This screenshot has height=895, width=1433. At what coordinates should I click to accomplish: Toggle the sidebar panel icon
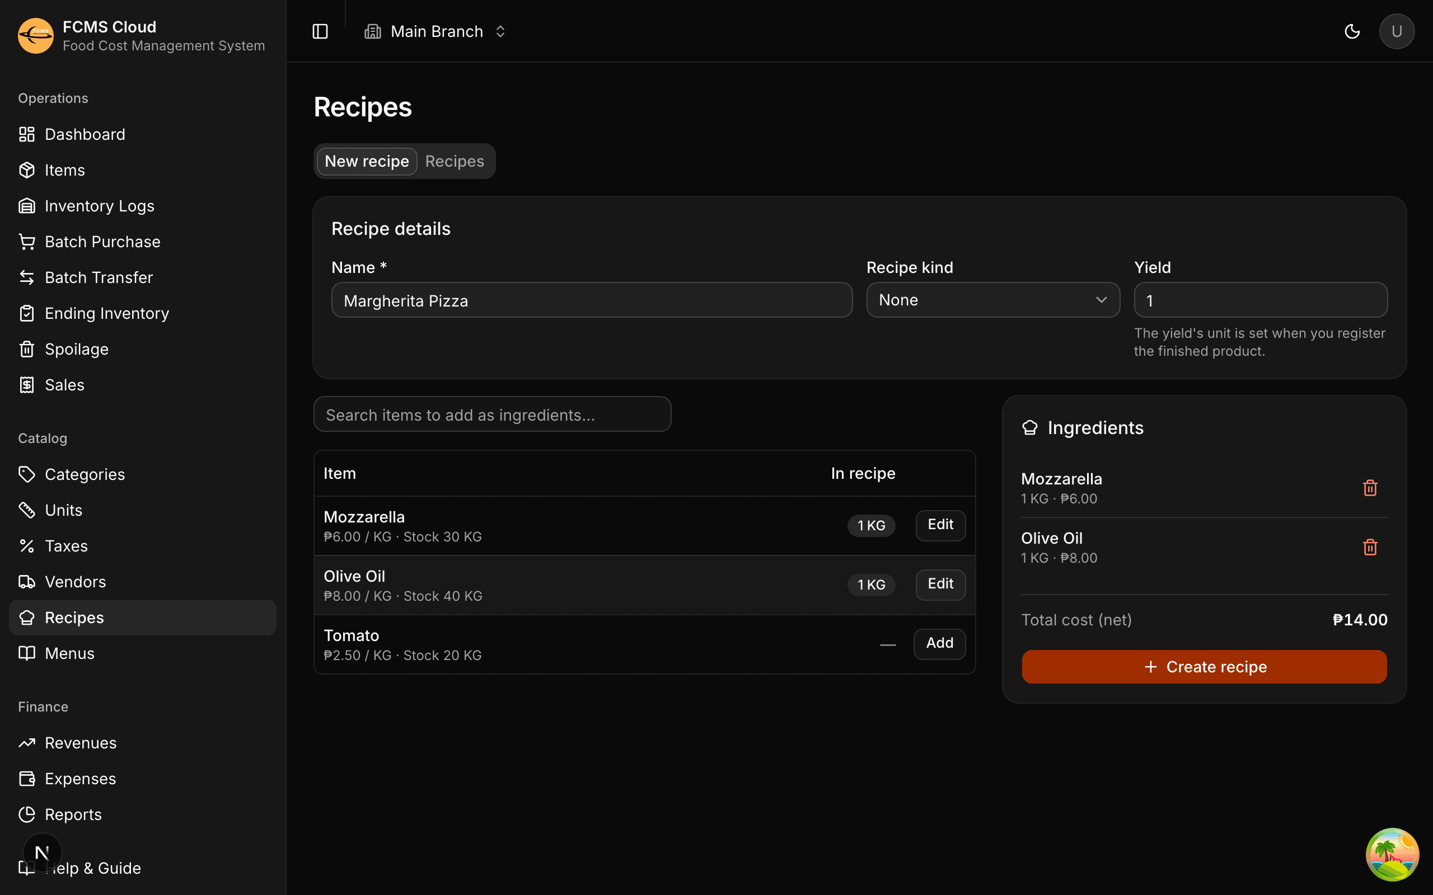(320, 31)
